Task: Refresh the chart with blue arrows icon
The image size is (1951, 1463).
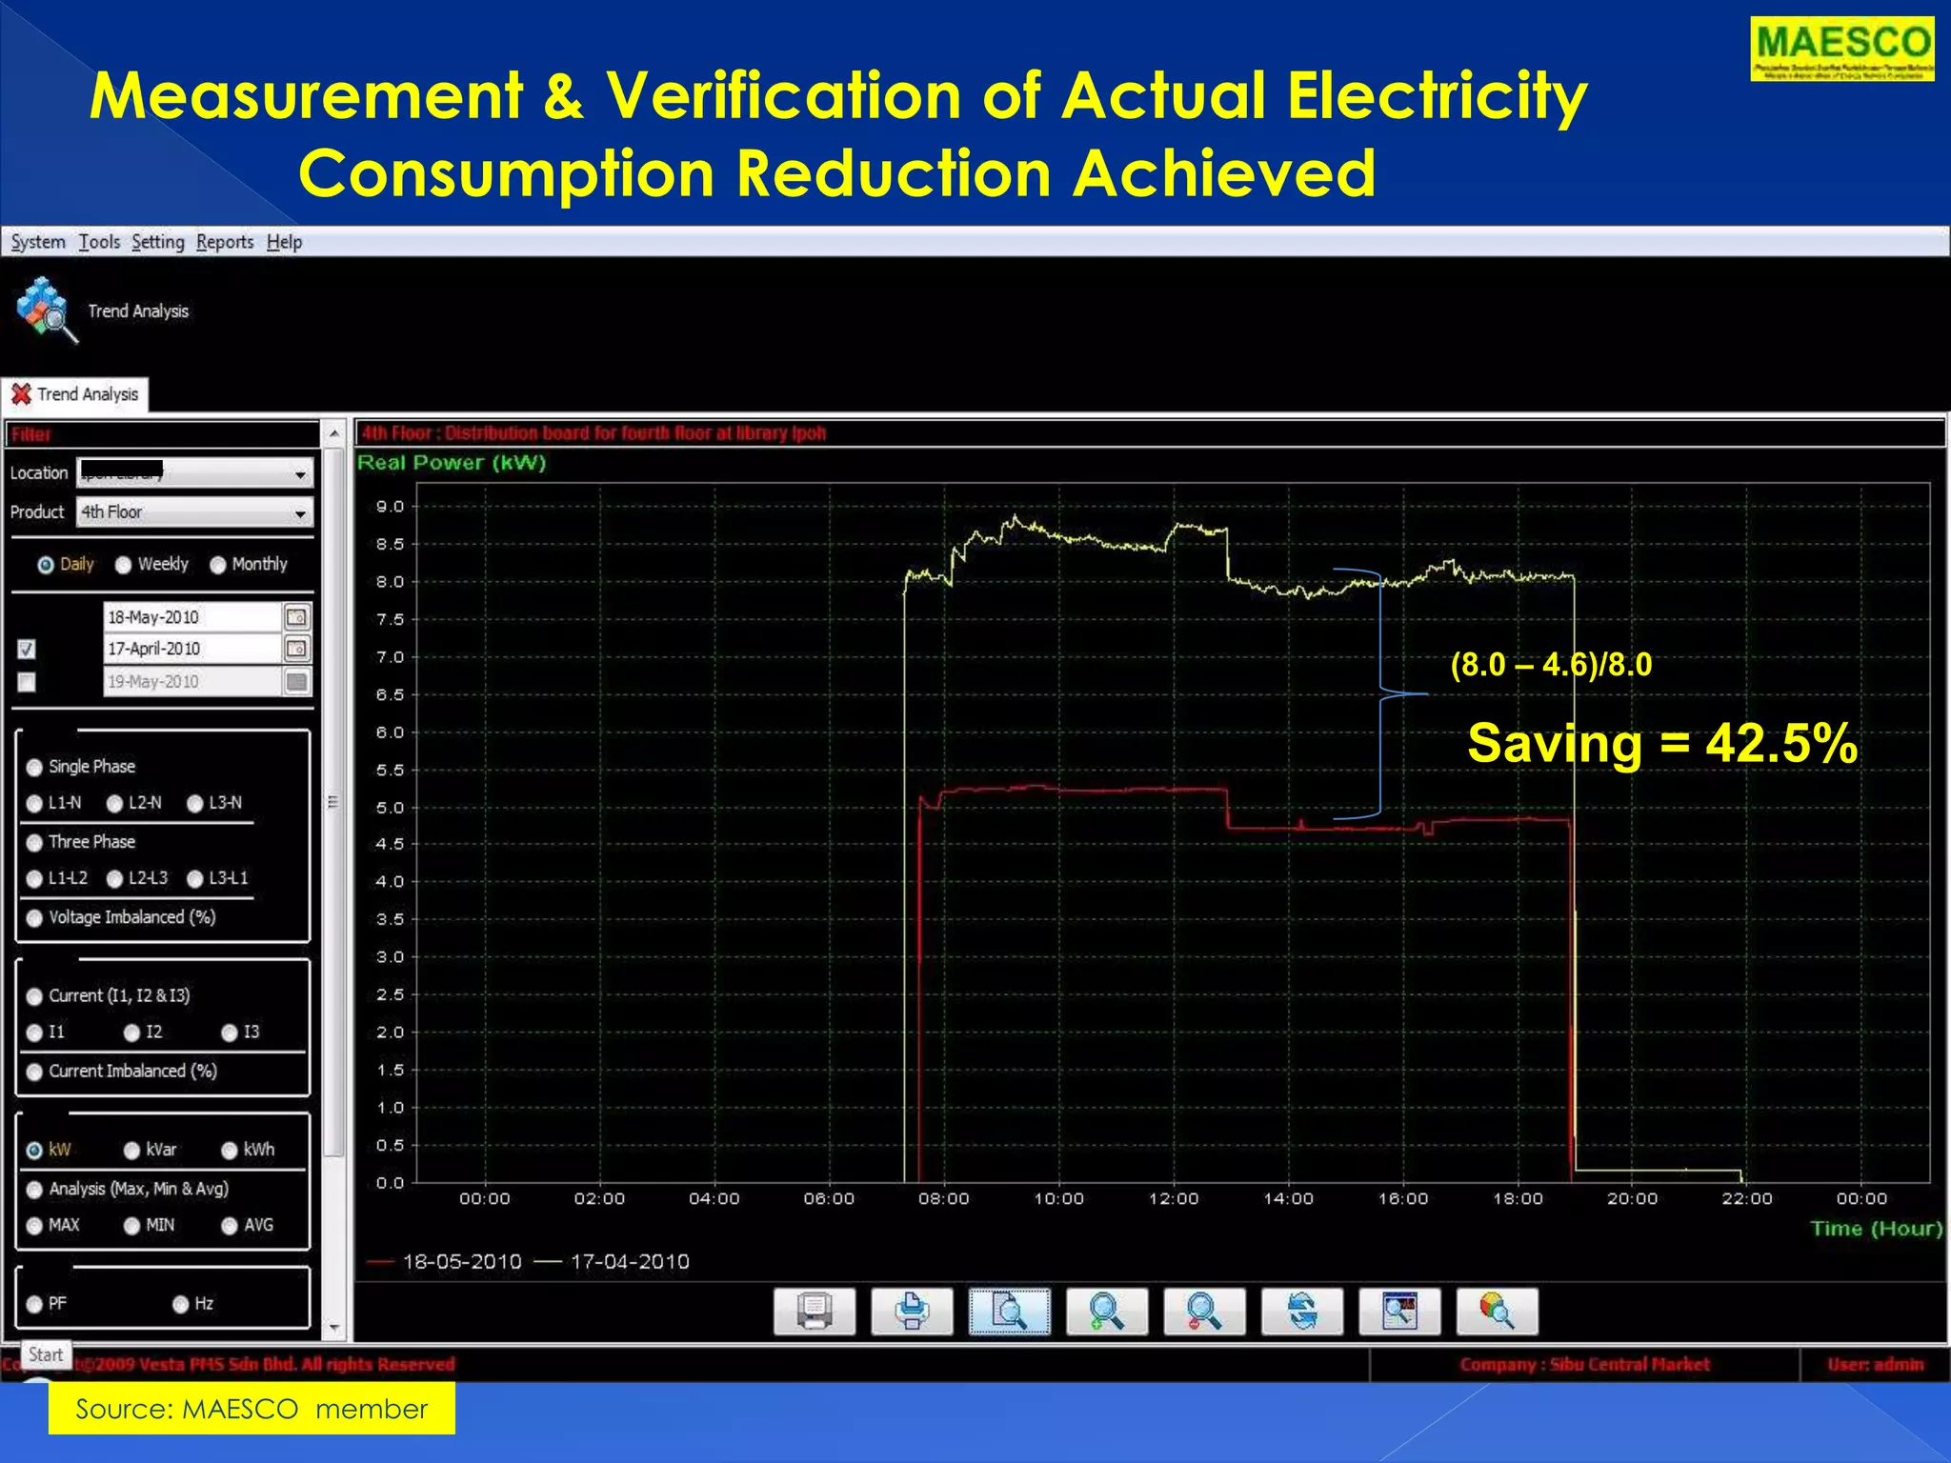Action: pos(1302,1312)
